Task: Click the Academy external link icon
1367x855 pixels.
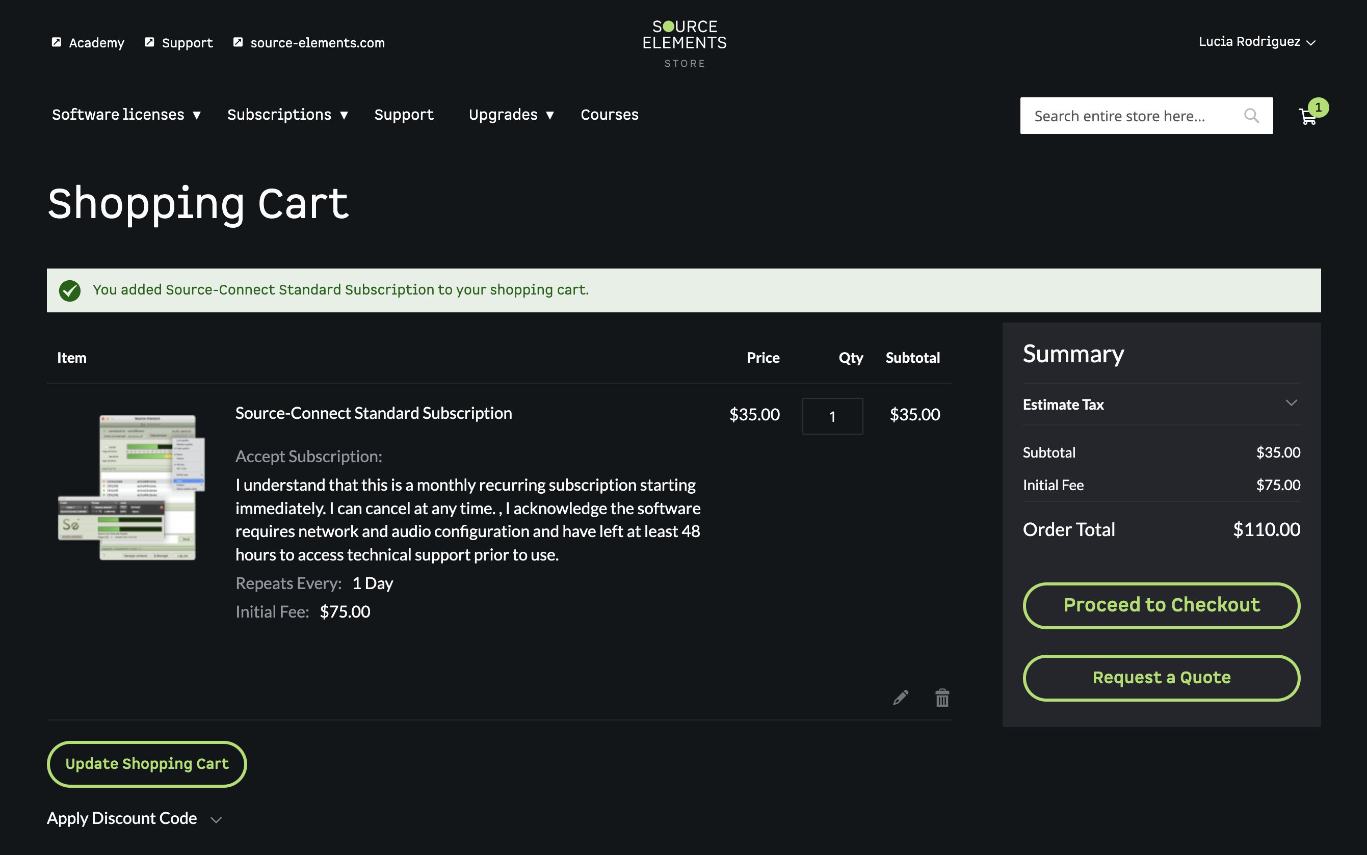Action: (x=57, y=42)
